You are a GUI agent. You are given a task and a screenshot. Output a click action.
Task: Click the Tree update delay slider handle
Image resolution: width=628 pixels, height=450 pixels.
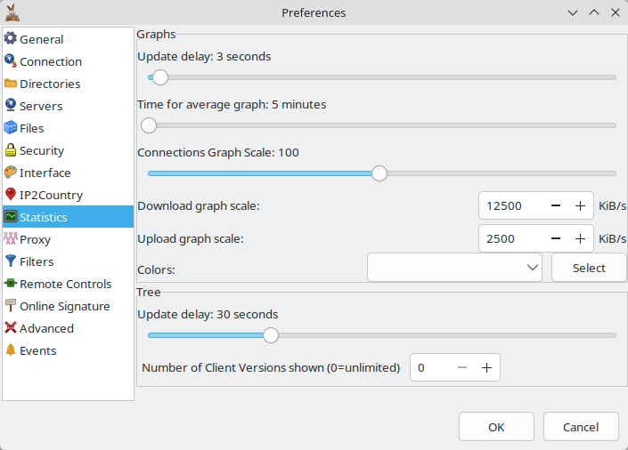271,335
